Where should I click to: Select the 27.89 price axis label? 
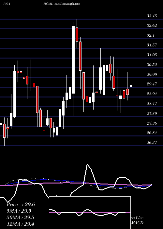tap(152, 114)
